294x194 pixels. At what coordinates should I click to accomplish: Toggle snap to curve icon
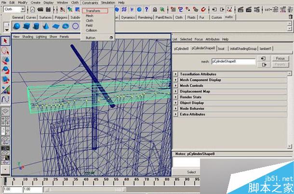coord(181,9)
